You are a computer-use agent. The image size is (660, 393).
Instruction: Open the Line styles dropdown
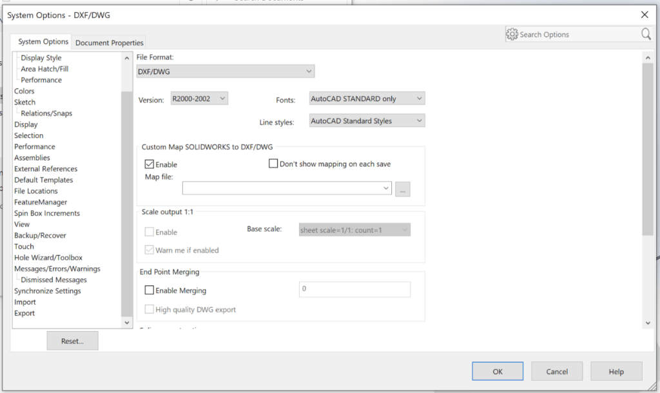[x=367, y=120]
